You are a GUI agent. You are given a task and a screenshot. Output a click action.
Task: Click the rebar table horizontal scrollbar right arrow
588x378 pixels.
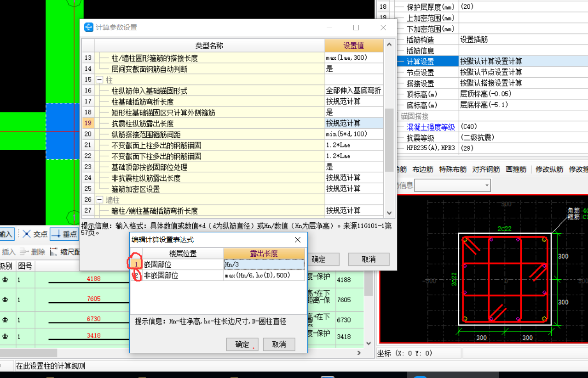point(360,353)
